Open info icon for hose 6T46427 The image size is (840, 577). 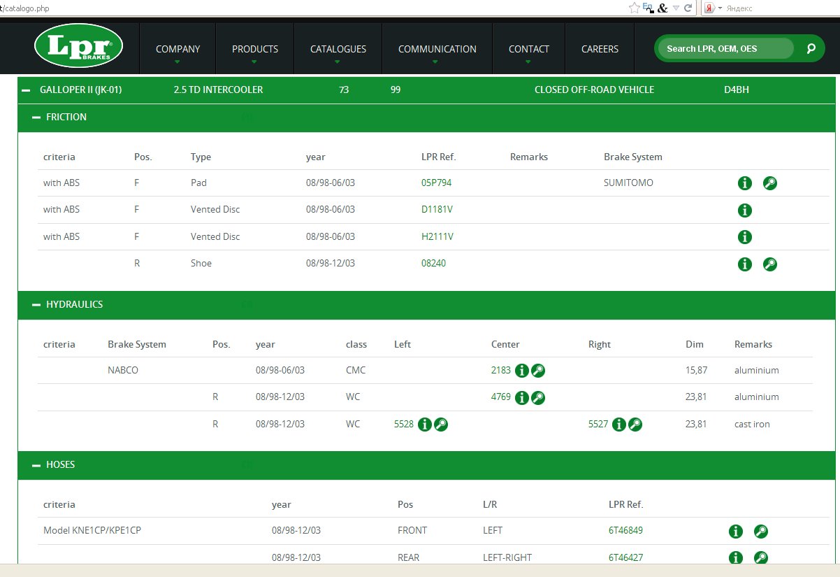[736, 558]
